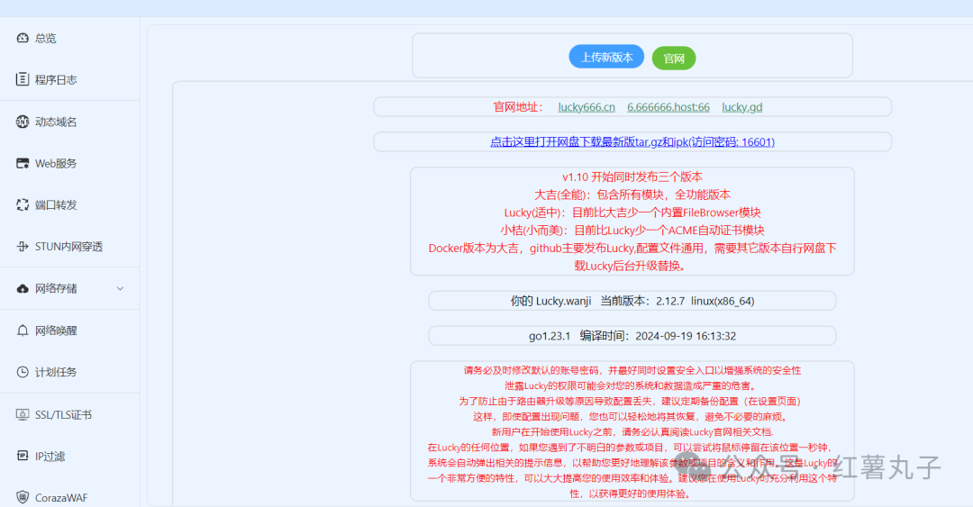Click the 网络存储 cloud icon

23,288
